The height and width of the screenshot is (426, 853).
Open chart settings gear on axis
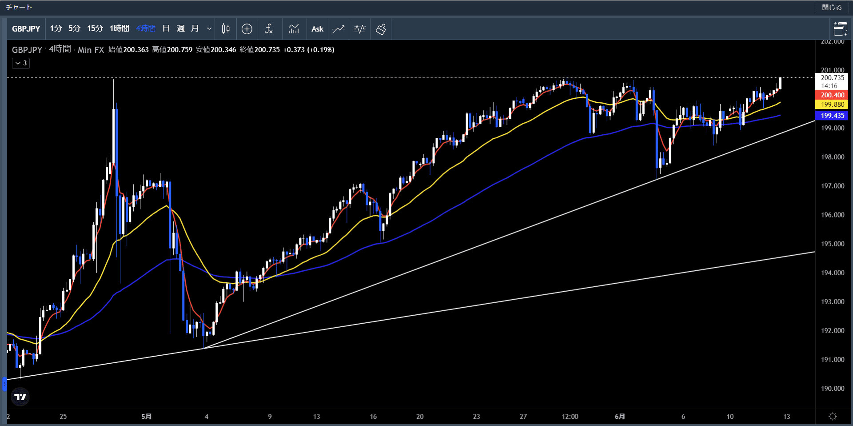pyautogui.click(x=833, y=417)
